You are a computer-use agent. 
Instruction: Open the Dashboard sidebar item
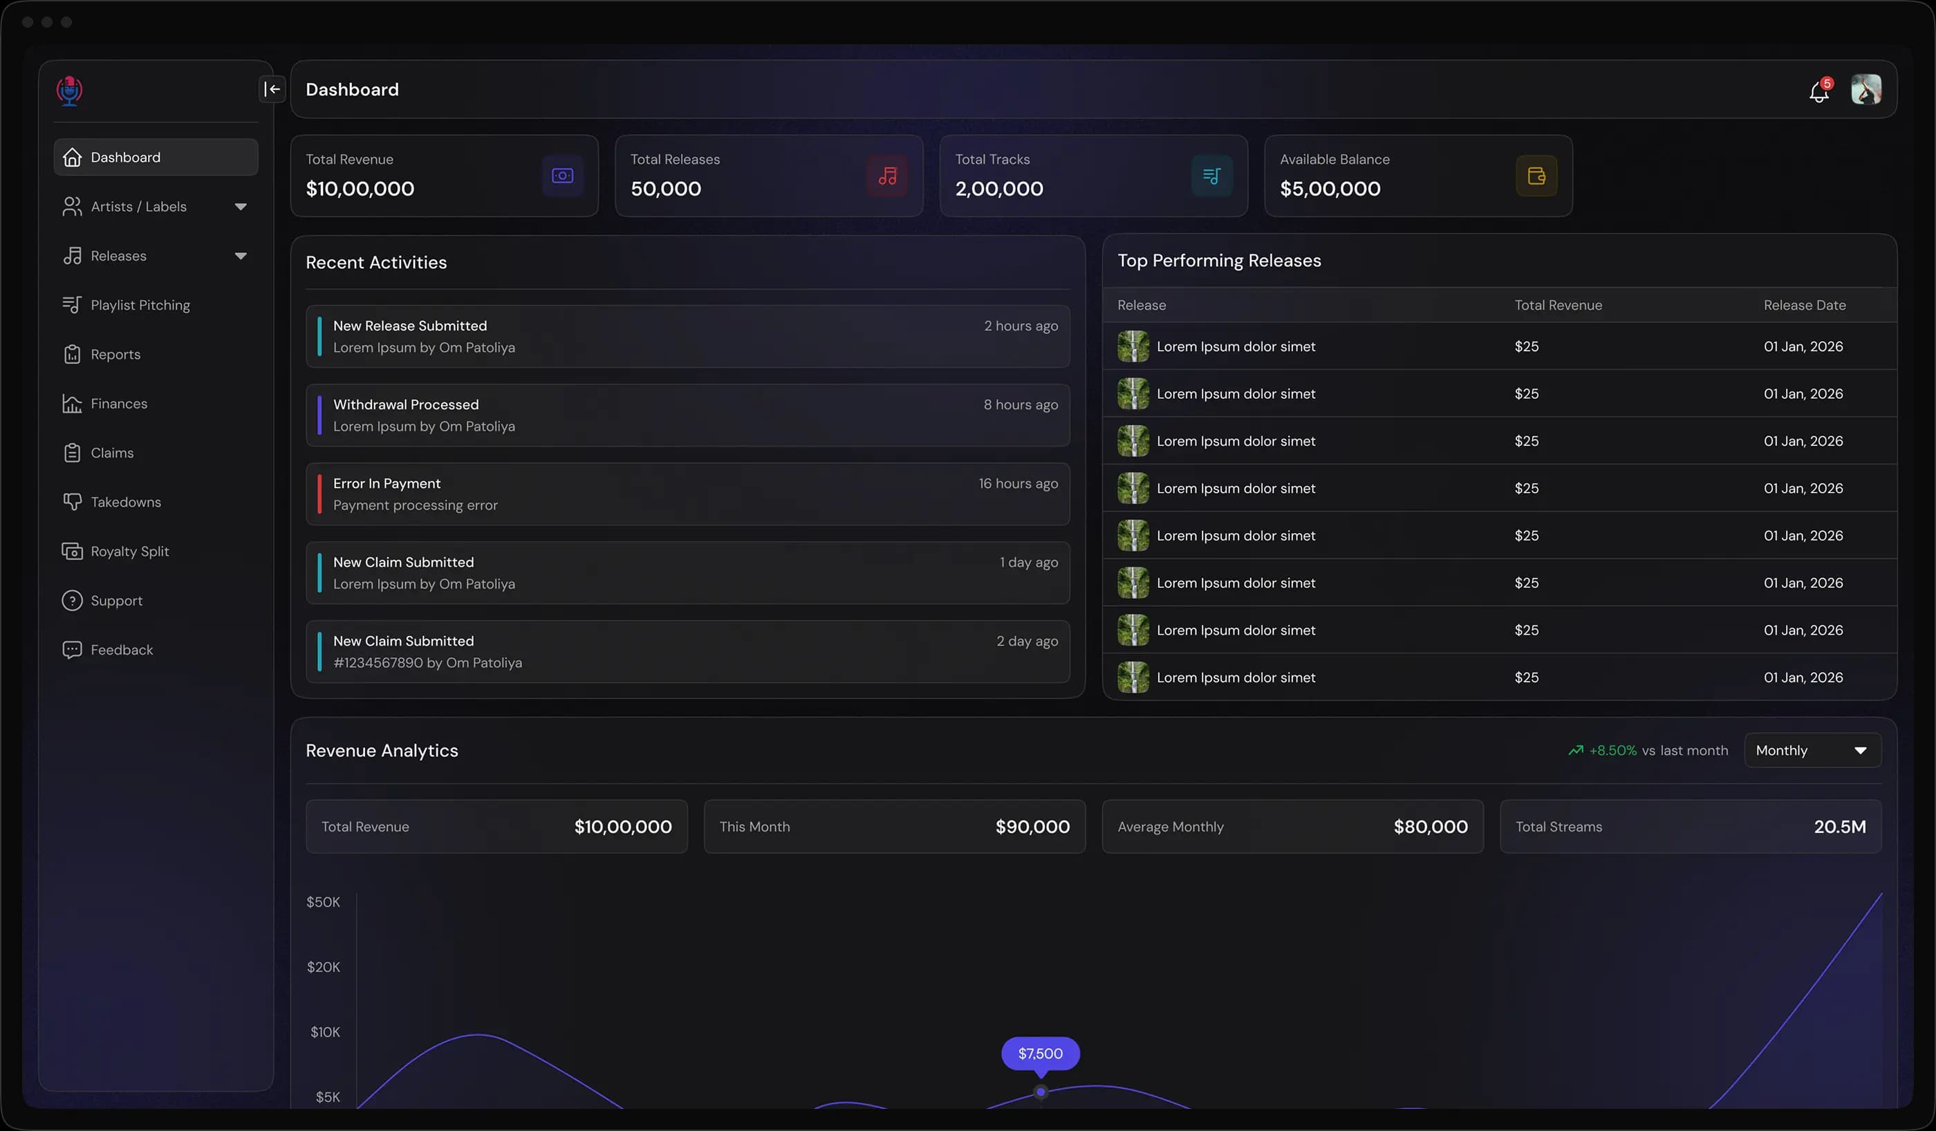click(x=156, y=158)
